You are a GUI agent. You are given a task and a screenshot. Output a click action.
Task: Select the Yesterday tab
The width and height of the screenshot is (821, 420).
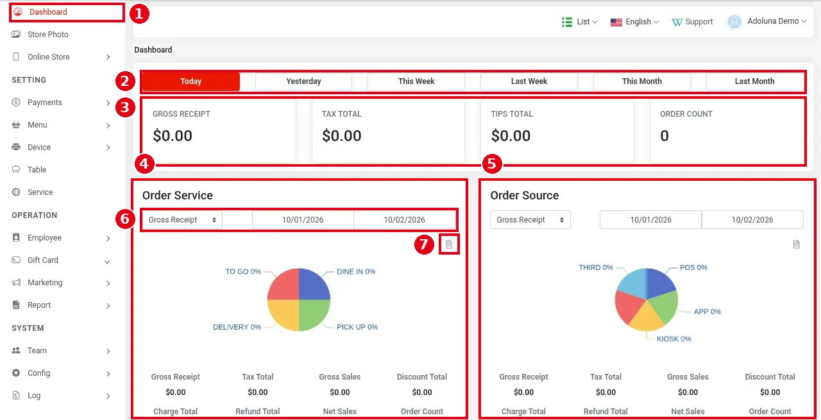(303, 81)
